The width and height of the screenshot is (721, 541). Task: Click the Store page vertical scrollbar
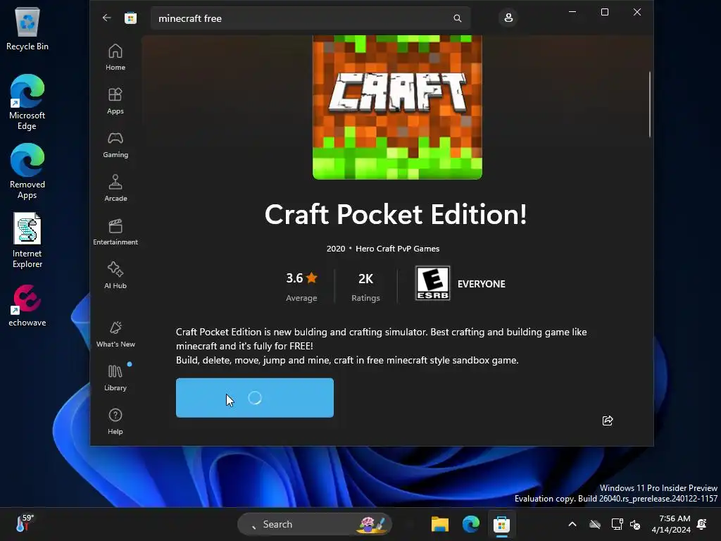[x=650, y=104]
